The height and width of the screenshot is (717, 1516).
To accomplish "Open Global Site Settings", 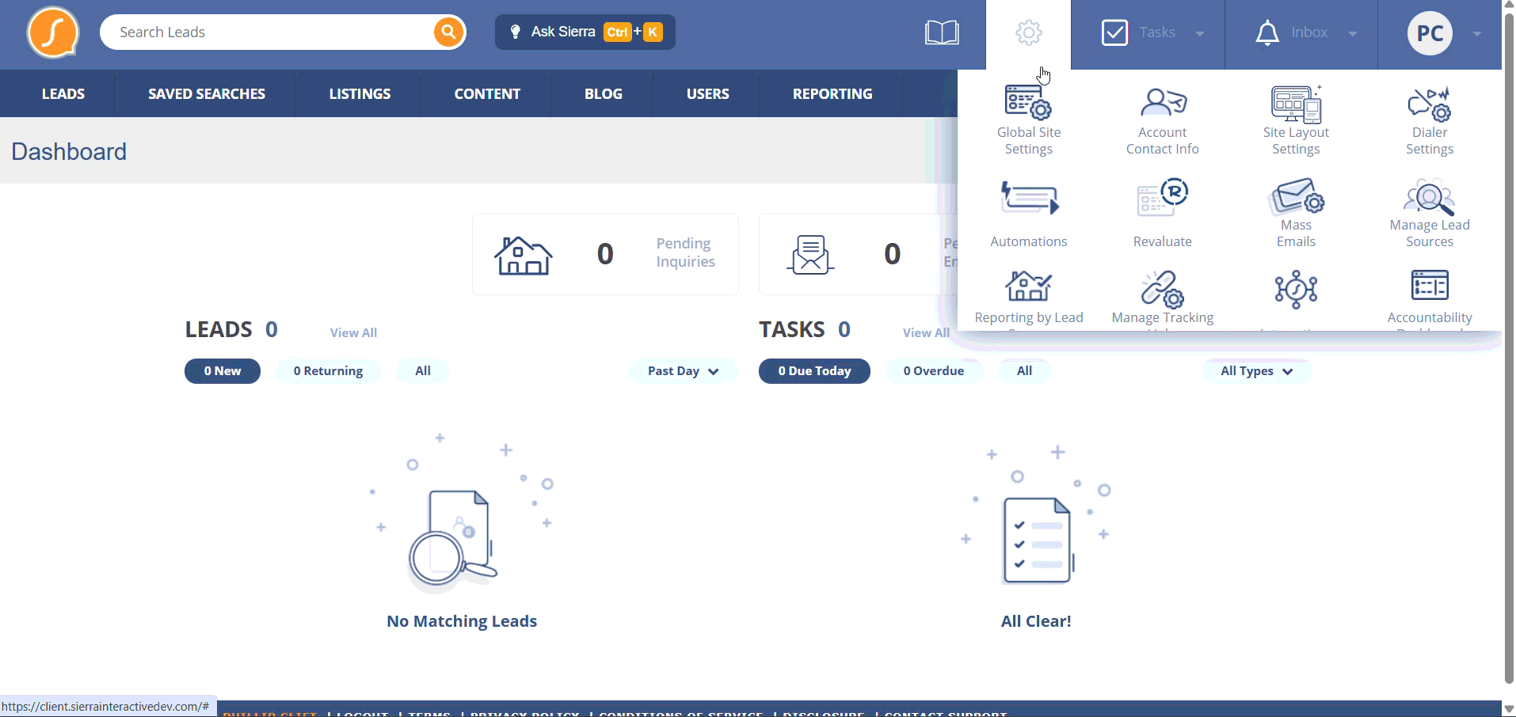I will tap(1028, 120).
